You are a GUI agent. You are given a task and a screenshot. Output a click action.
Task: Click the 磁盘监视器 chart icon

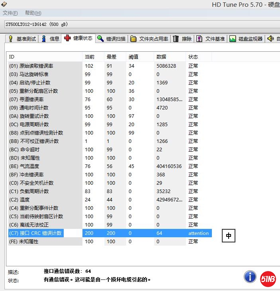(233, 39)
